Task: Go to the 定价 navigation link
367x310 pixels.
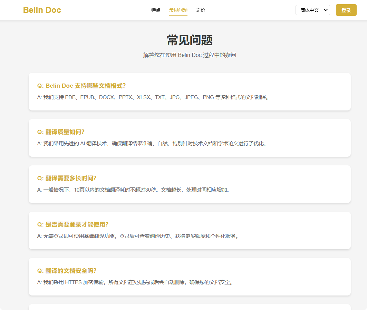Action: (201, 10)
